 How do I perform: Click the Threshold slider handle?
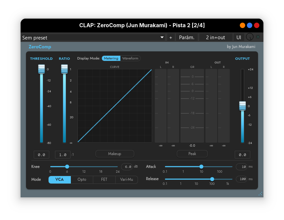click(x=41, y=69)
